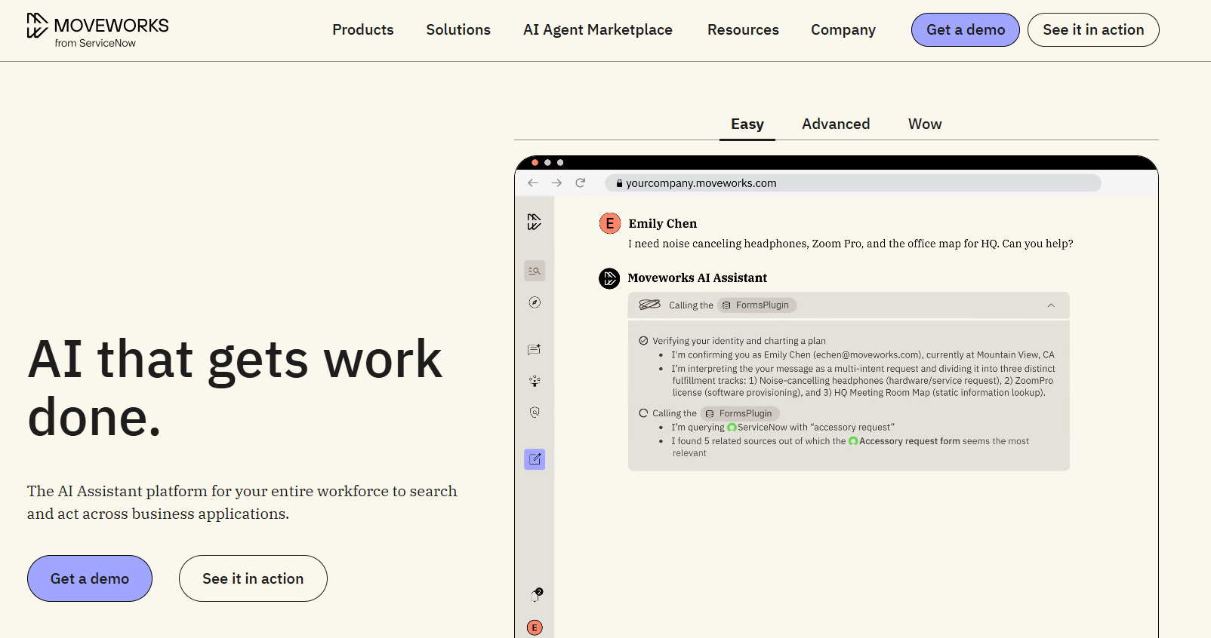Click the header Get a demo button

click(966, 29)
